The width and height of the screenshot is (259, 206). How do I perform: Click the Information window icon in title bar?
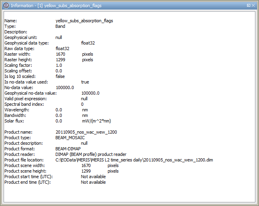coord(6,6)
